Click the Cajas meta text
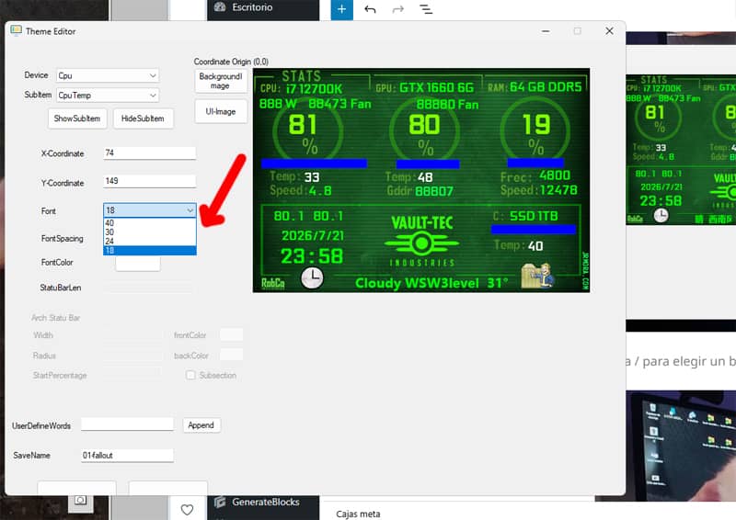This screenshot has height=520, width=736. [x=358, y=514]
